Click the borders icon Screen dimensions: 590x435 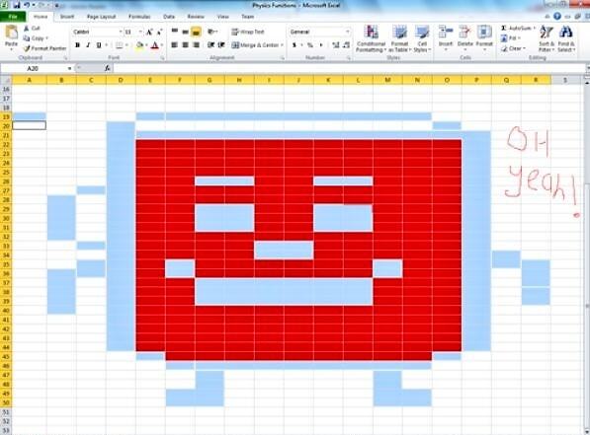coord(119,45)
